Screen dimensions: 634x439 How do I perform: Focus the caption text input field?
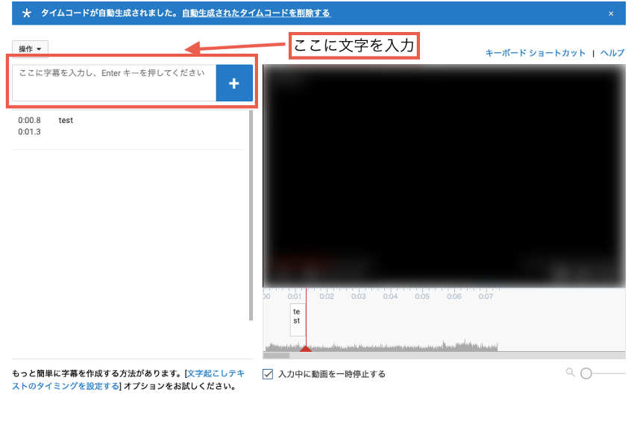coord(114,83)
